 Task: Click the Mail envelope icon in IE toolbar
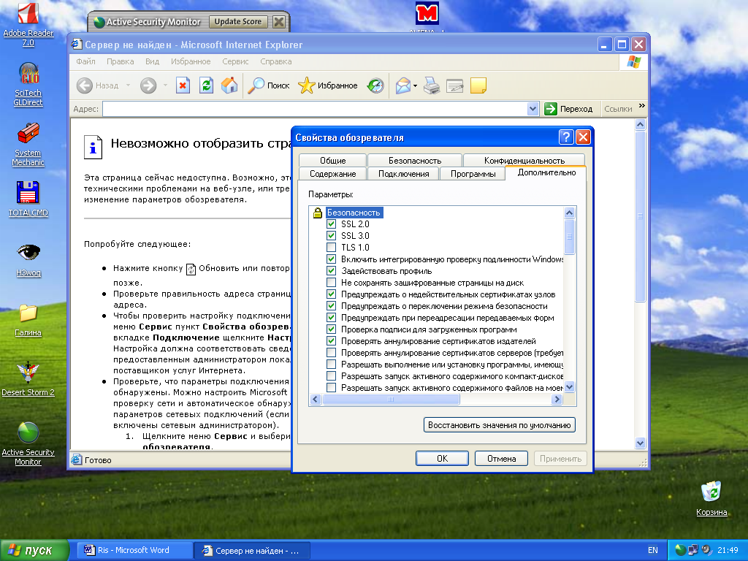pos(402,86)
